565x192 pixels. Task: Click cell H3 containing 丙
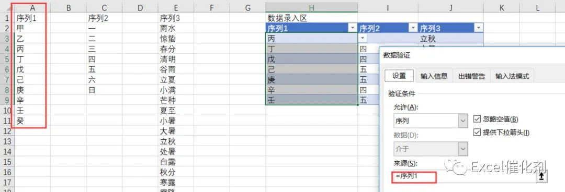coord(311,39)
